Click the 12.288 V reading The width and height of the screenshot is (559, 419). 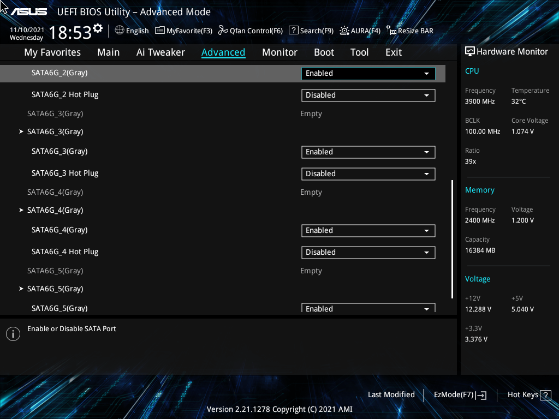click(x=478, y=309)
